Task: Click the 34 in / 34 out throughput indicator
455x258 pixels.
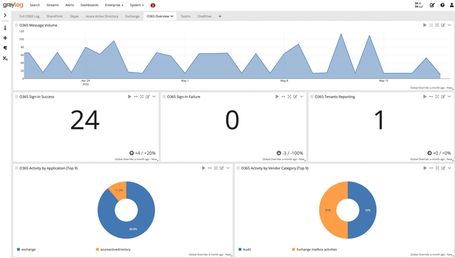Action: (419, 5)
